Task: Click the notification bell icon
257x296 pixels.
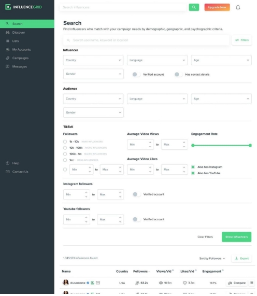Action: pyautogui.click(x=238, y=7)
